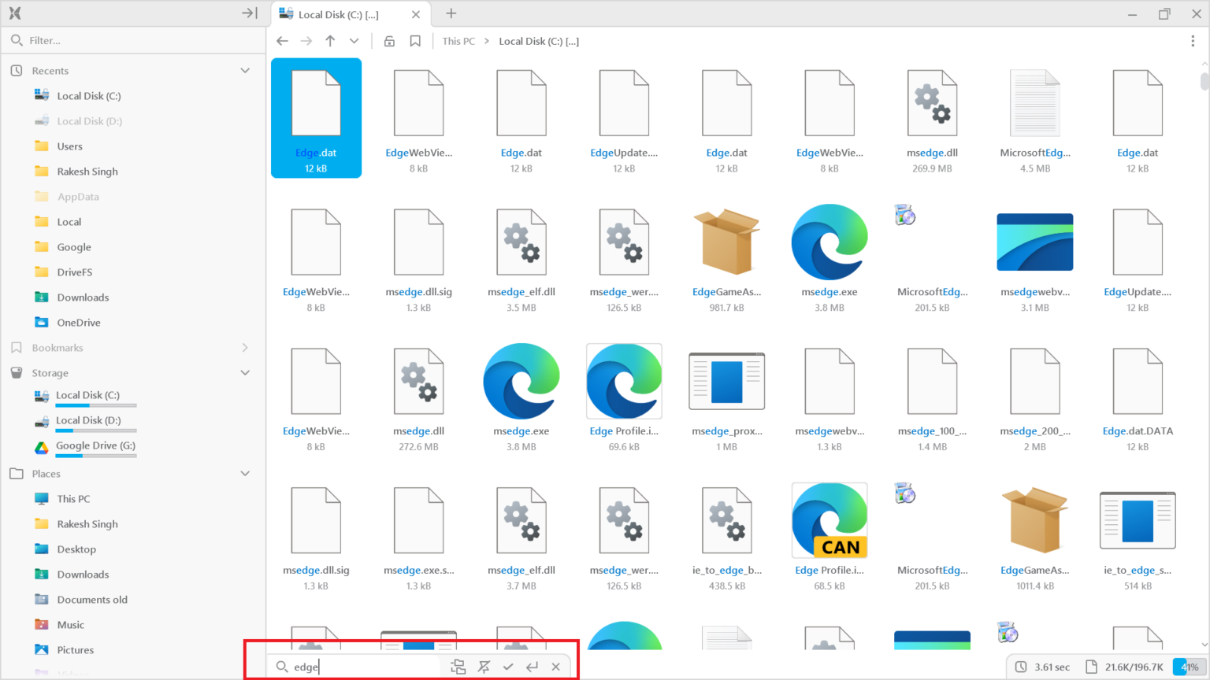Open the three-dot options menu
The height and width of the screenshot is (680, 1210).
pyautogui.click(x=1193, y=40)
